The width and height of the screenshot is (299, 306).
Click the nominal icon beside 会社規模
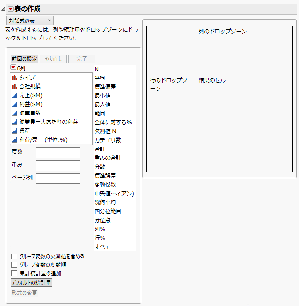(15, 86)
